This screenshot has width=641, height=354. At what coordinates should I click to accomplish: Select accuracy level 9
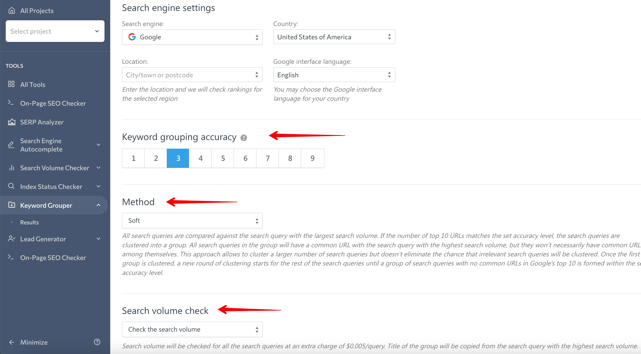coord(312,158)
